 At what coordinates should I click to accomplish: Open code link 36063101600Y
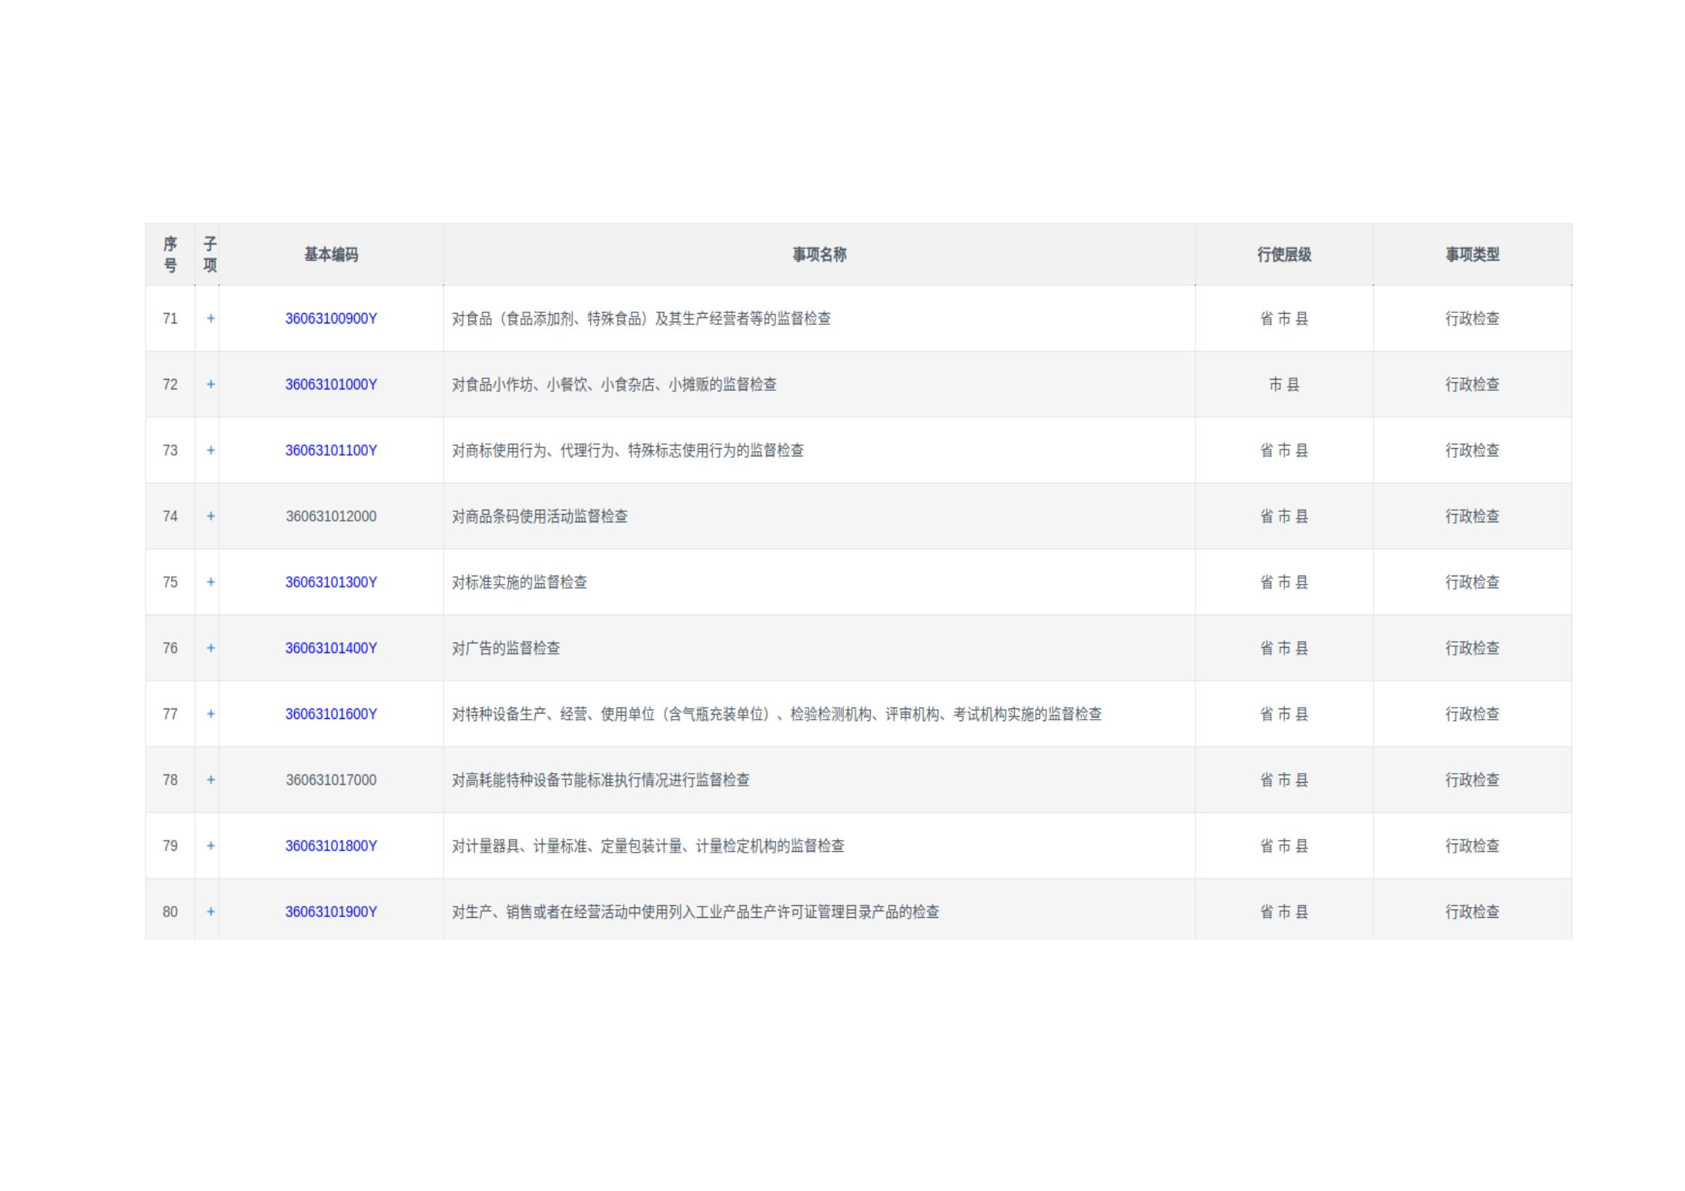point(331,714)
